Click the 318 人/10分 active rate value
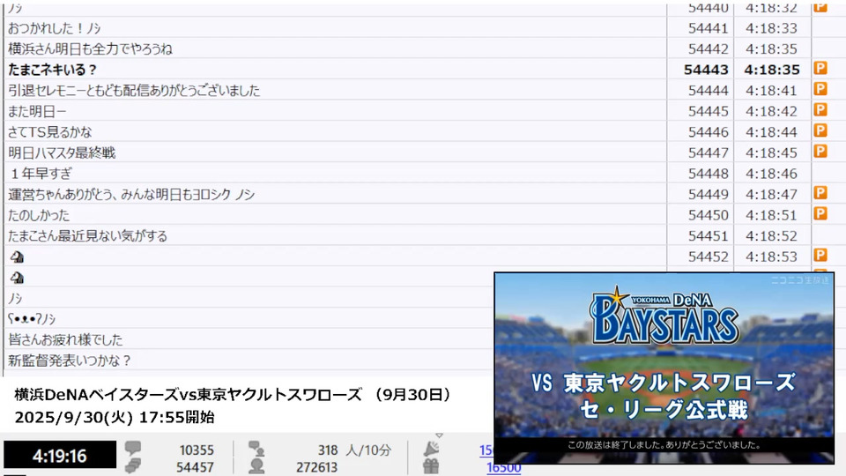Image resolution: width=846 pixels, height=476 pixels. click(x=354, y=450)
